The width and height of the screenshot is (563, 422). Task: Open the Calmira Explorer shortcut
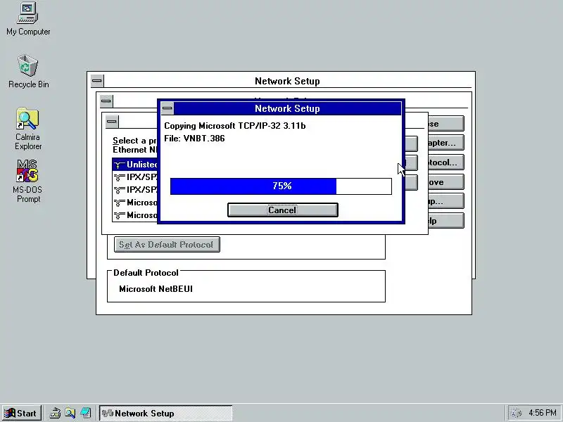(28, 129)
